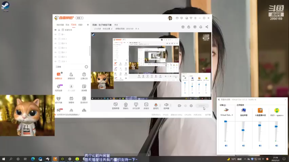Open settings gear beside start button
Screen dimensions: 289x162
point(191,106)
